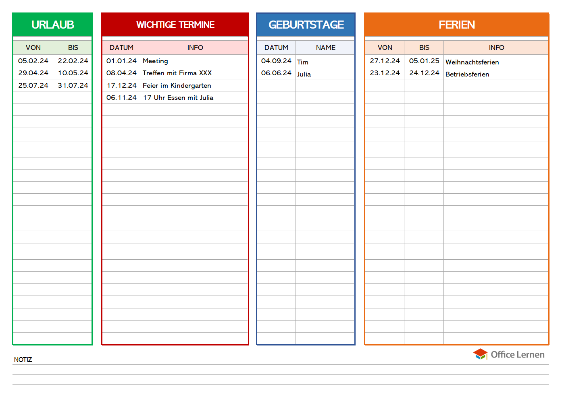Viewport: 562px width, 395px height.
Task: Click the orange FERIEN header banner
Action: [x=456, y=25]
